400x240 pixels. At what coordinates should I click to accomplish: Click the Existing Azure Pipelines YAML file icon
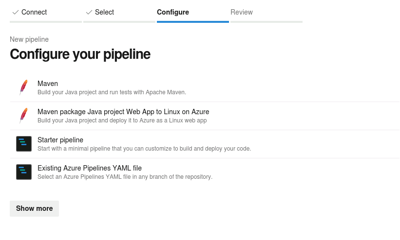pyautogui.click(x=24, y=172)
